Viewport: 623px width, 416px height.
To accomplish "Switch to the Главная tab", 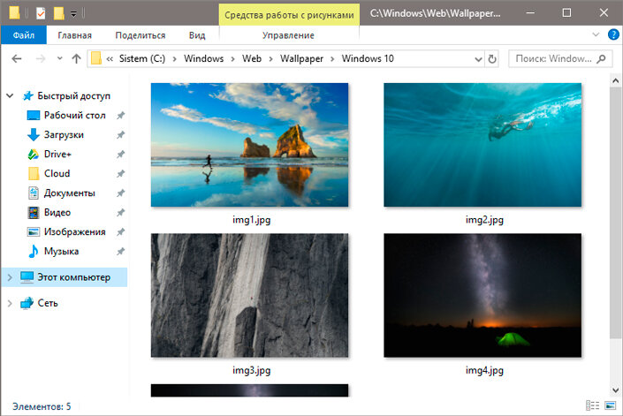I will (x=75, y=35).
